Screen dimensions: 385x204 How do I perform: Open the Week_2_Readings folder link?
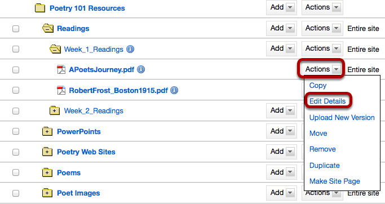click(x=94, y=110)
